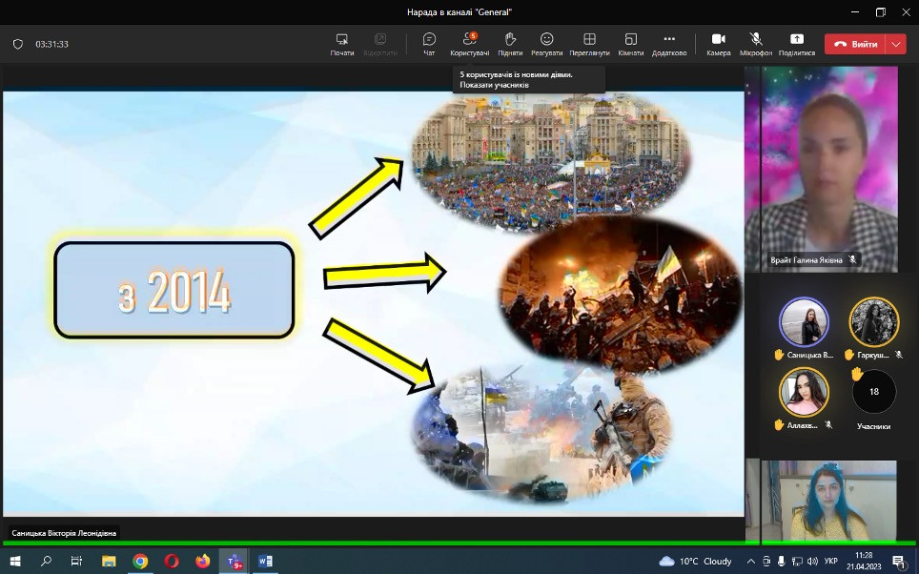Open Реагувати reactions menu
The image size is (919, 574).
547,43
